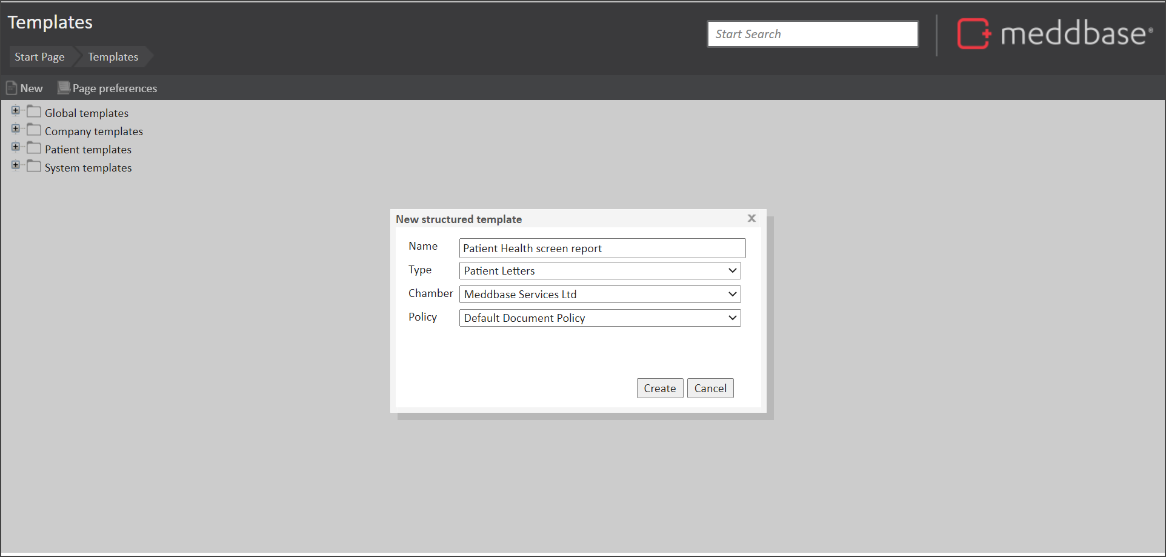Close the New structured template dialog
Screen dimensions: 1166x557
tap(751, 218)
